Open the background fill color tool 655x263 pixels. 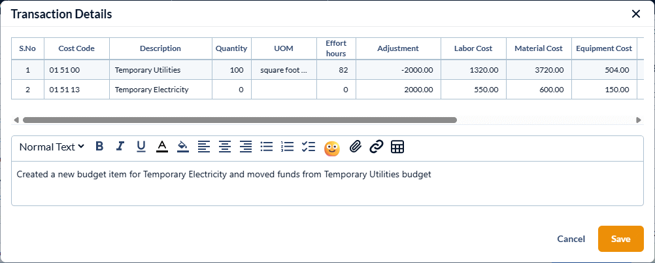pyautogui.click(x=183, y=147)
